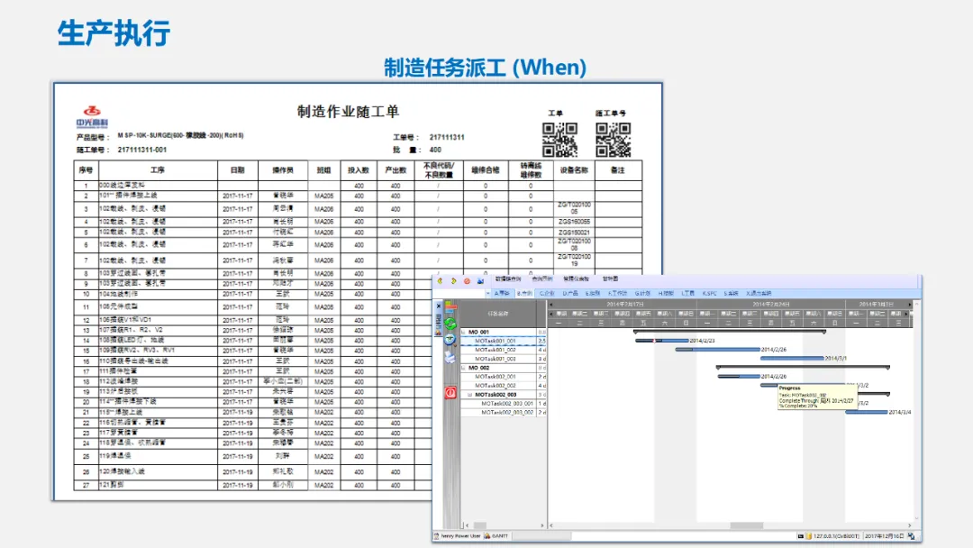Viewport: 973px width, 548px height.
Task: Click the colored bars icon atop Gantt sidebar
Action: point(450,306)
